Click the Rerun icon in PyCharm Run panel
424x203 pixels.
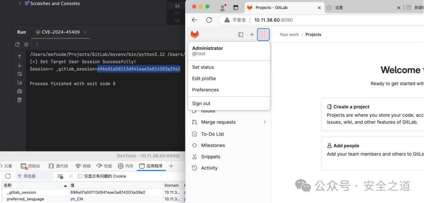(x=18, y=45)
